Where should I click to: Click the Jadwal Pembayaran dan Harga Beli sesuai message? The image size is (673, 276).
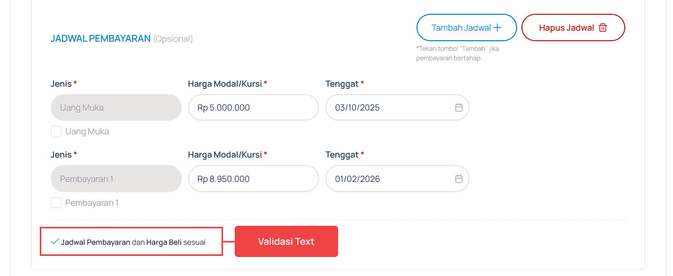(133, 242)
